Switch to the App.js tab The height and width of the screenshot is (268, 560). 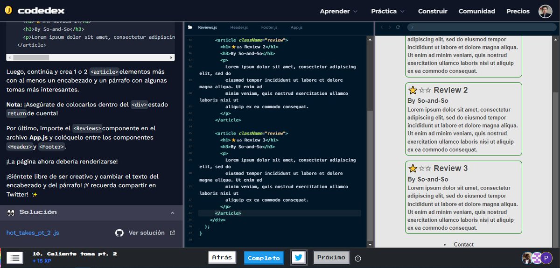tap(296, 28)
